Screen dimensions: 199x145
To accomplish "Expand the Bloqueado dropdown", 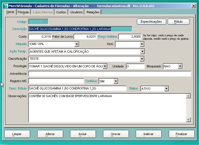I will tap(180, 66).
